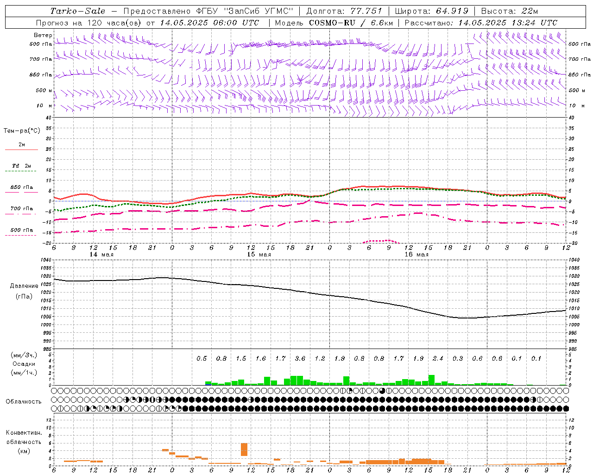Click the forecast span Прогноз на 120 часа(ов)

pyautogui.click(x=89, y=23)
